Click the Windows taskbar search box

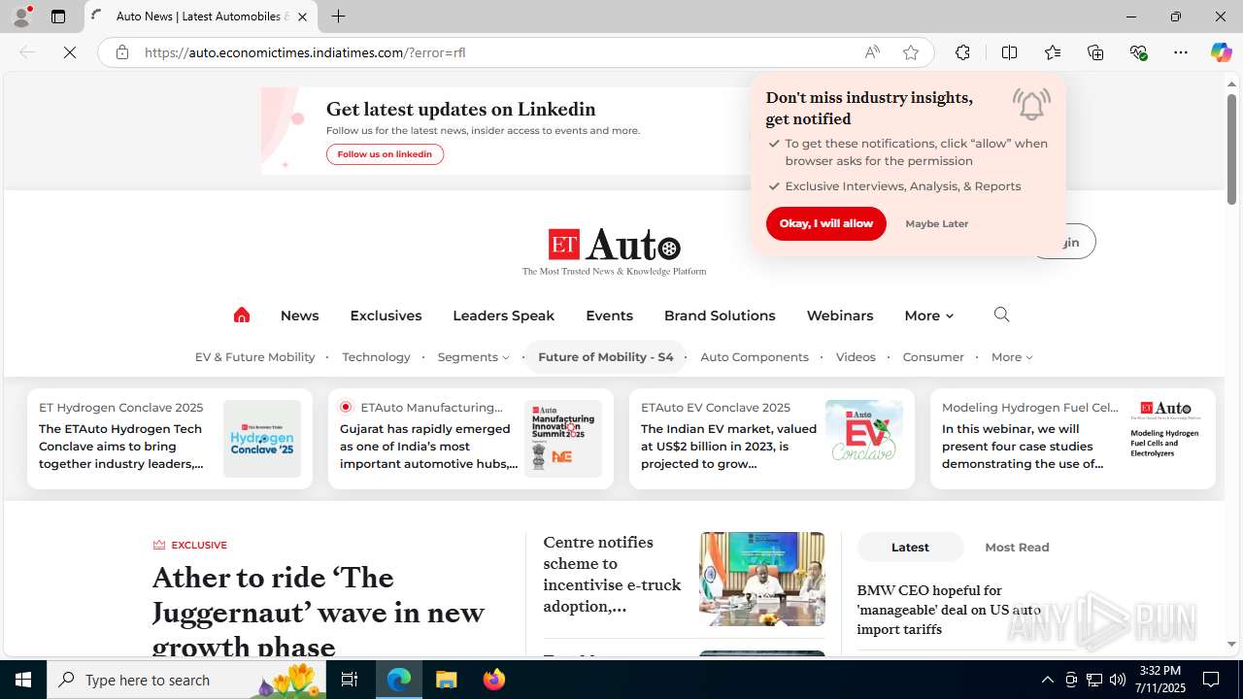[185, 680]
